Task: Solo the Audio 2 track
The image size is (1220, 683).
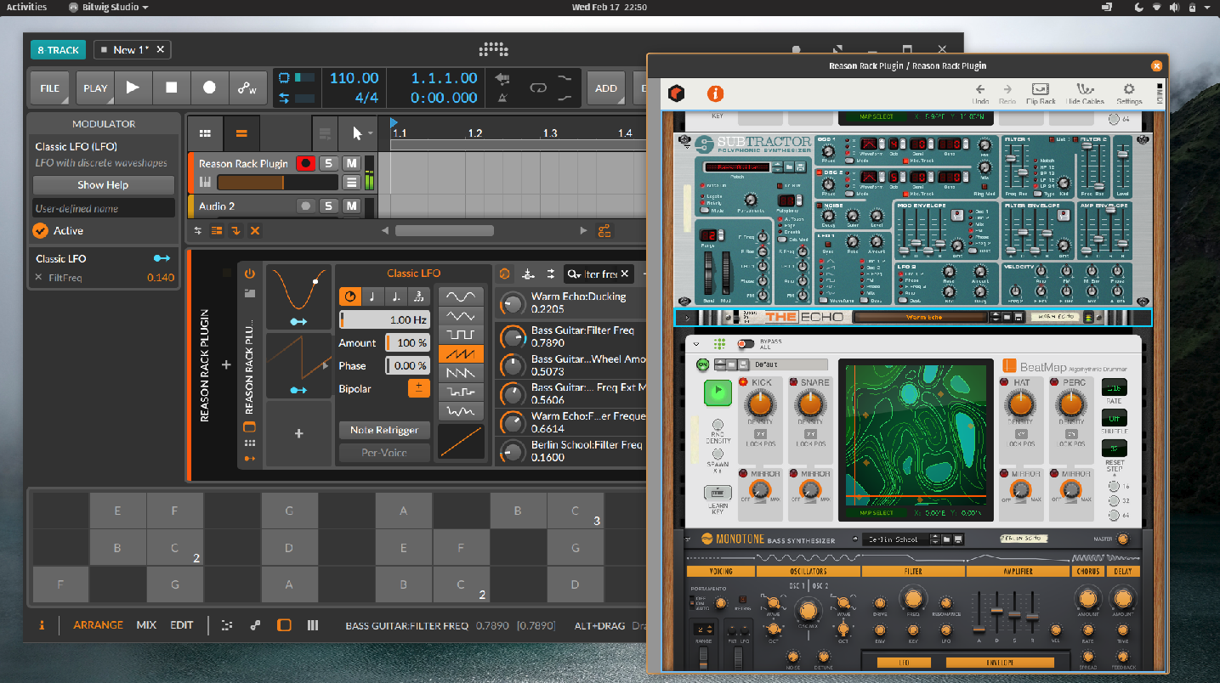Action: coord(328,206)
